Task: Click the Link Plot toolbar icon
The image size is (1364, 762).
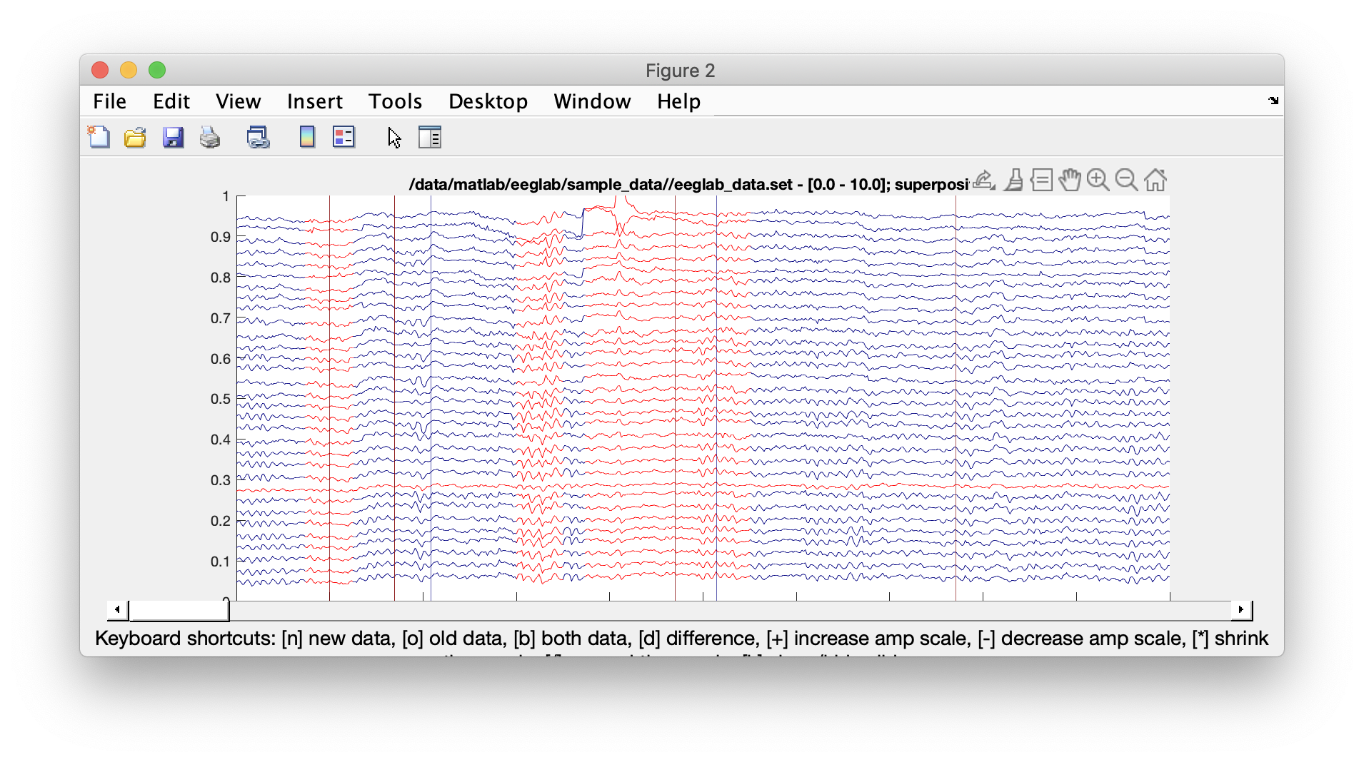Action: tap(258, 137)
